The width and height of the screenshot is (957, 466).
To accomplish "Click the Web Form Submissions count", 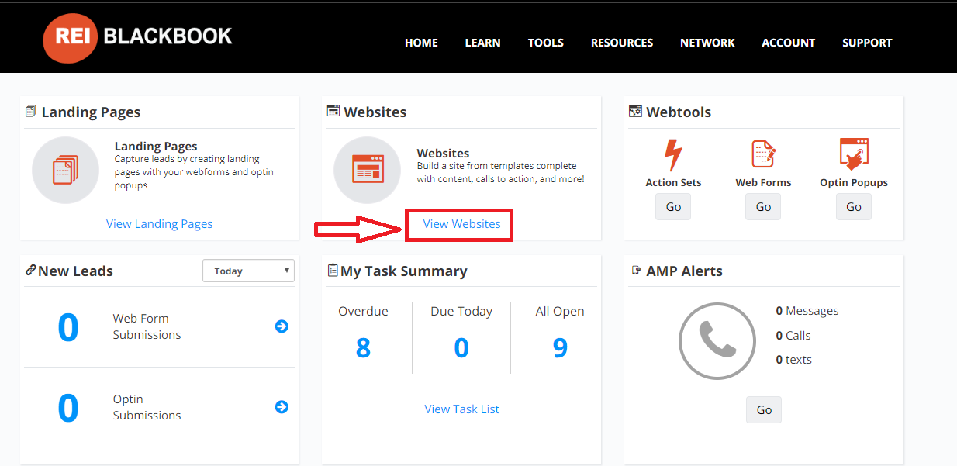I will (x=68, y=327).
